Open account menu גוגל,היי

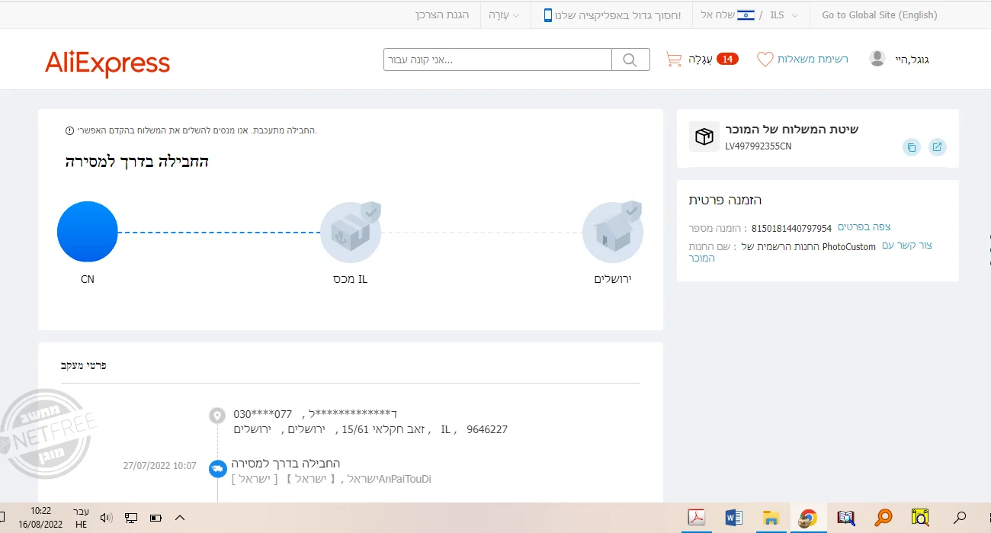pos(912,59)
